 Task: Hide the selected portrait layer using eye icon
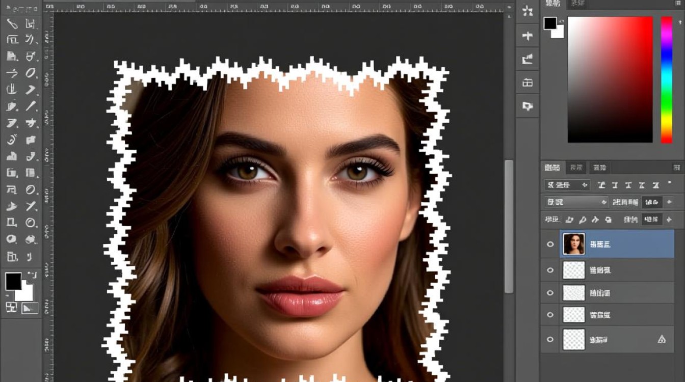[x=550, y=244]
